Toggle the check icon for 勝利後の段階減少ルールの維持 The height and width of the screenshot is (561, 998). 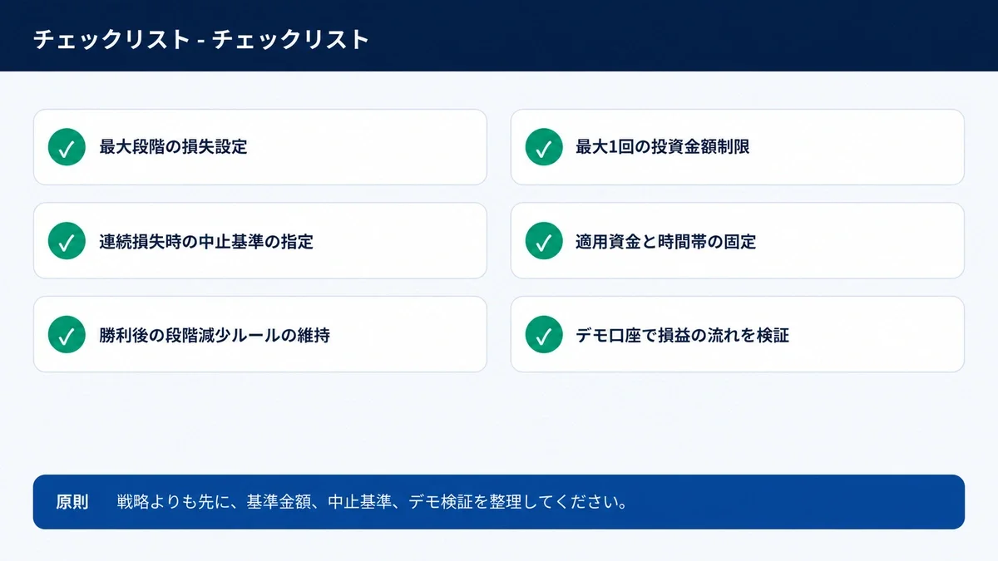click(x=67, y=335)
